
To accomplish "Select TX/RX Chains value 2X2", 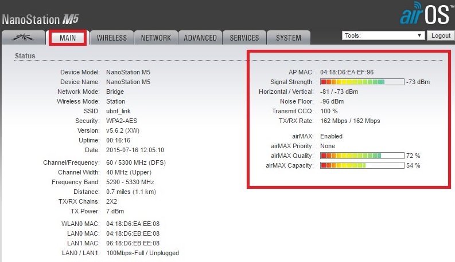I will click(x=111, y=201).
